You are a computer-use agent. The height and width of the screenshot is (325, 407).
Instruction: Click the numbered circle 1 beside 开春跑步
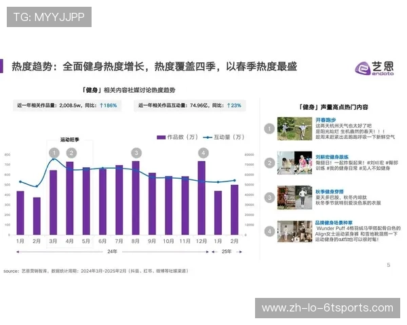tap(269, 129)
